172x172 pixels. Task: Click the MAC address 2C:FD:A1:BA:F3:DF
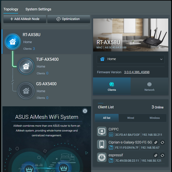click(127, 135)
